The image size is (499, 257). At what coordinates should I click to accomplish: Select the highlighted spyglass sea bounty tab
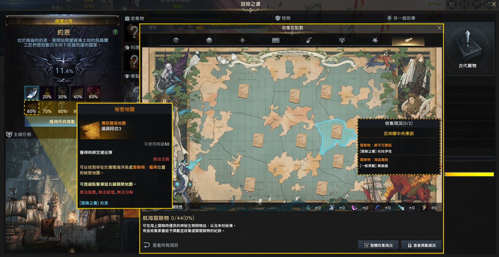click(x=408, y=40)
